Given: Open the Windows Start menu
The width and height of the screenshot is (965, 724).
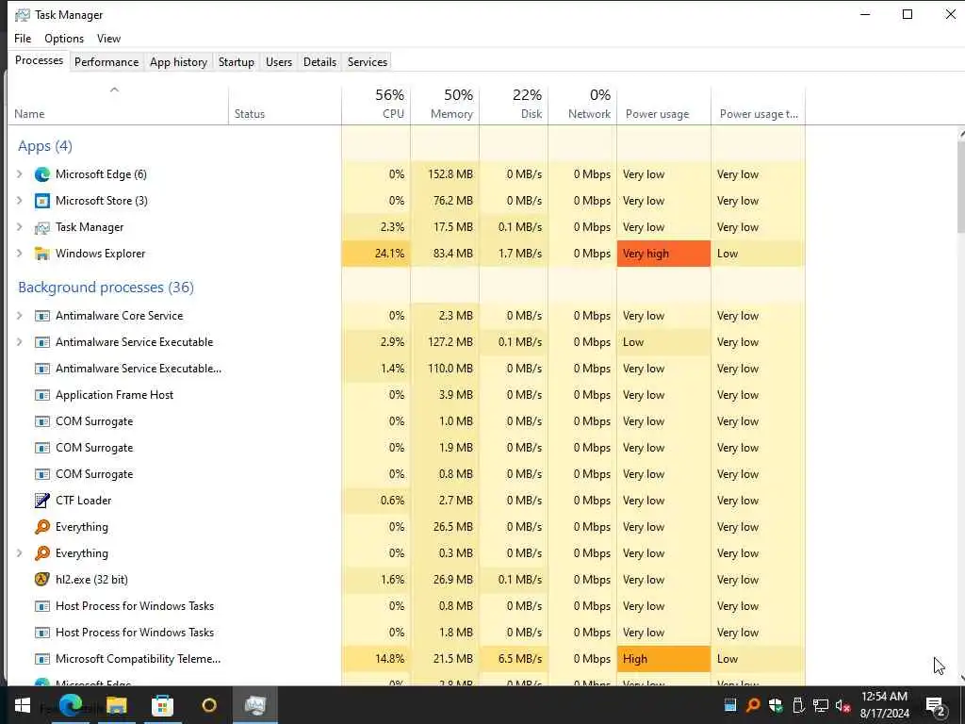Looking at the screenshot, I should (x=23, y=705).
